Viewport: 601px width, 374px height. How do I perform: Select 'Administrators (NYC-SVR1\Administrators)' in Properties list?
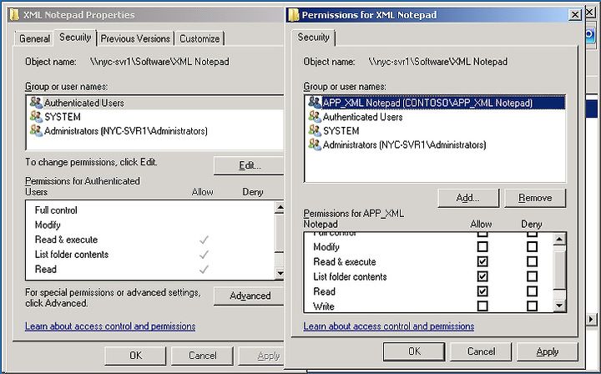[155, 131]
